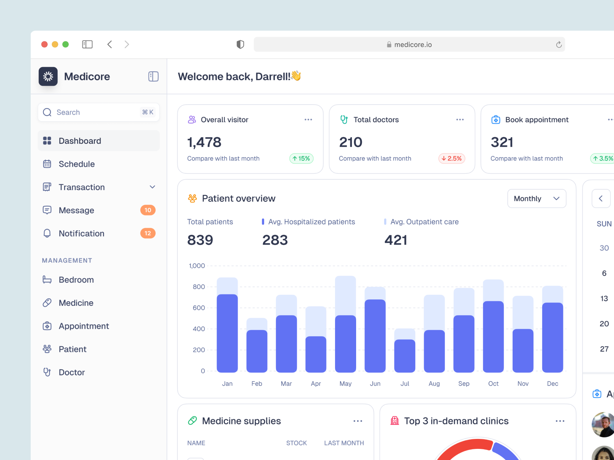Click the Schedule calendar icon

click(x=47, y=164)
